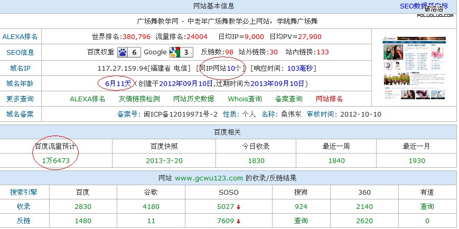Screen dimensions: 459x229
Task: Open the red 网站排名 link
Action: (329, 99)
